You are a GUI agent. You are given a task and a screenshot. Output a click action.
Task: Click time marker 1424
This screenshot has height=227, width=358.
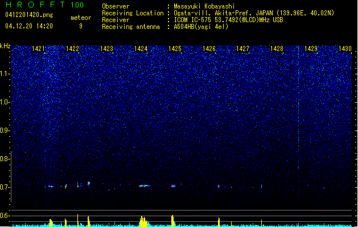pos(141,49)
